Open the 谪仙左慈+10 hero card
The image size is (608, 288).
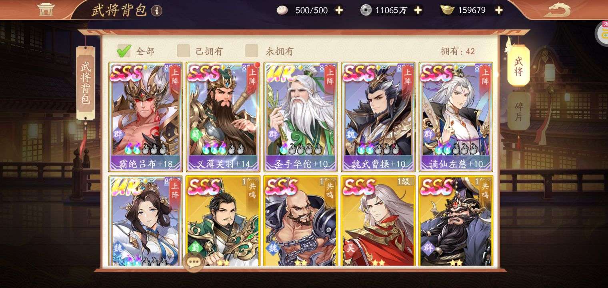point(456,117)
